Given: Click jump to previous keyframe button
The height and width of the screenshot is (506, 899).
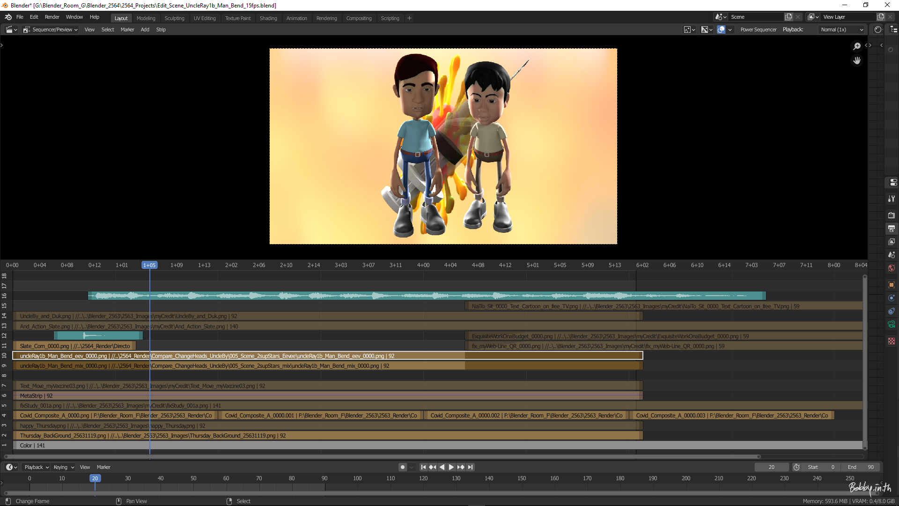Looking at the screenshot, I should click(433, 467).
